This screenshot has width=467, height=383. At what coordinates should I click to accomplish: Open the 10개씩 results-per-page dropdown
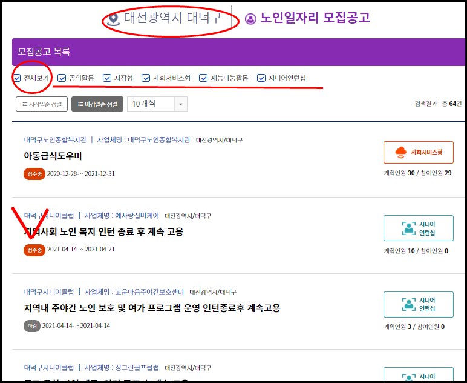(x=157, y=104)
